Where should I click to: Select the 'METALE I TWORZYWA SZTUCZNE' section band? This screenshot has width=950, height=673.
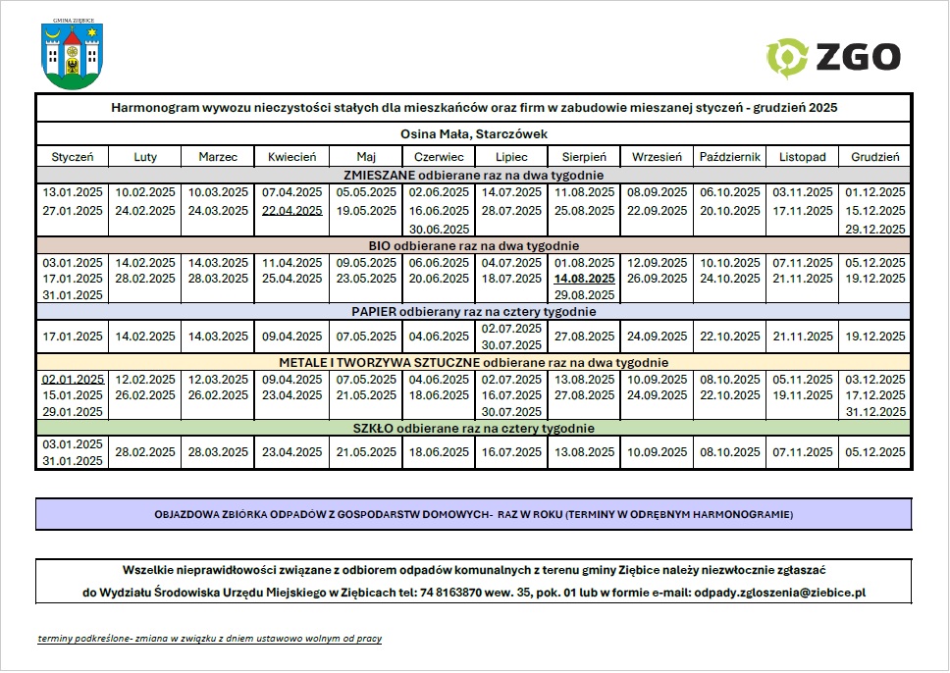474,362
